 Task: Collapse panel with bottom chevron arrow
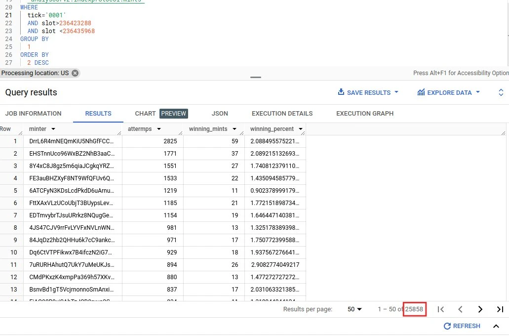(496, 326)
